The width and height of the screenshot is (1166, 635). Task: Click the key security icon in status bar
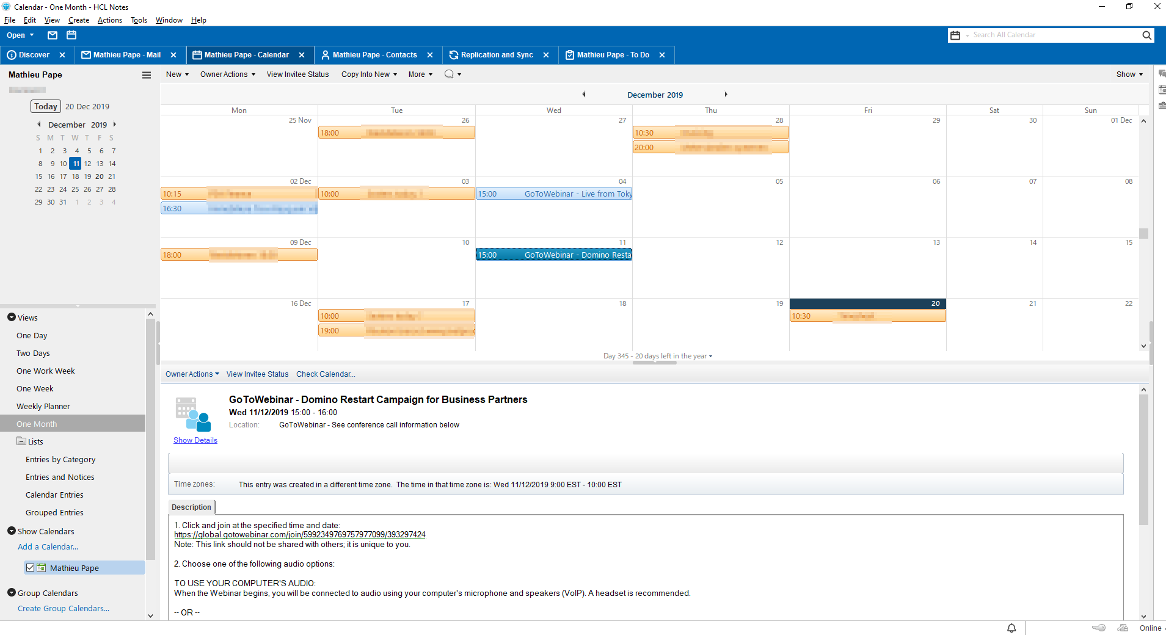(x=1099, y=628)
